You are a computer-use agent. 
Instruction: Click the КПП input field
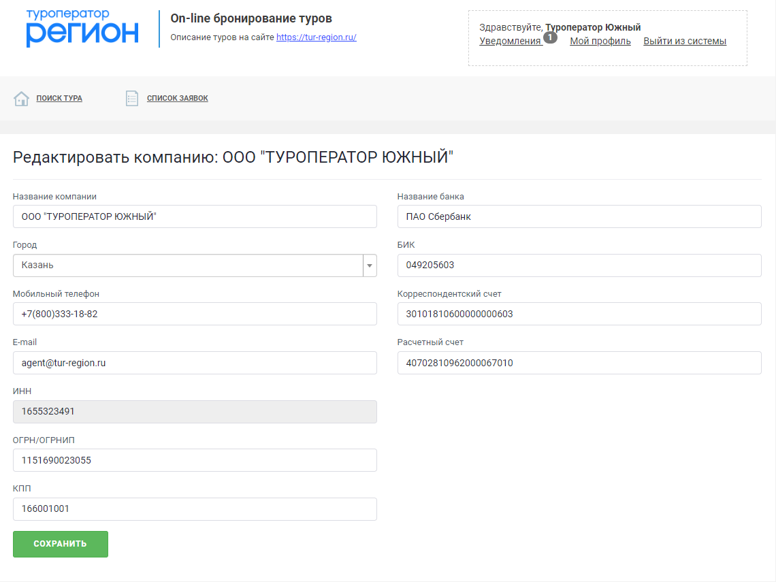coord(195,509)
